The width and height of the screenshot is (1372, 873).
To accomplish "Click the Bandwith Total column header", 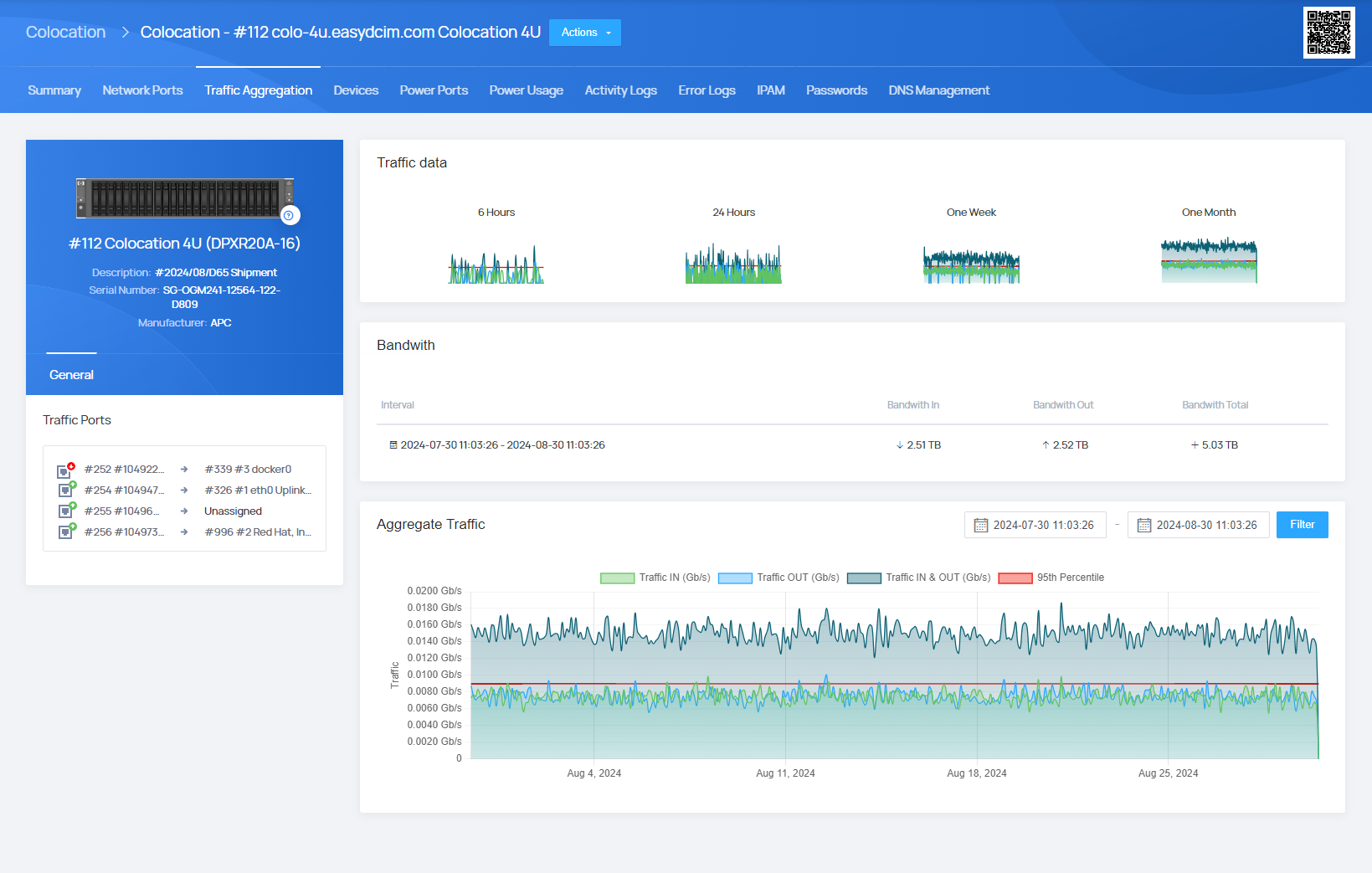I will click(x=1215, y=405).
